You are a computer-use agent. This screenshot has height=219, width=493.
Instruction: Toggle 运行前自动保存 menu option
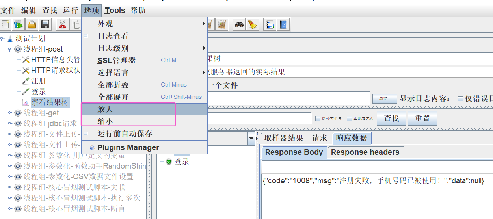[x=125, y=134]
